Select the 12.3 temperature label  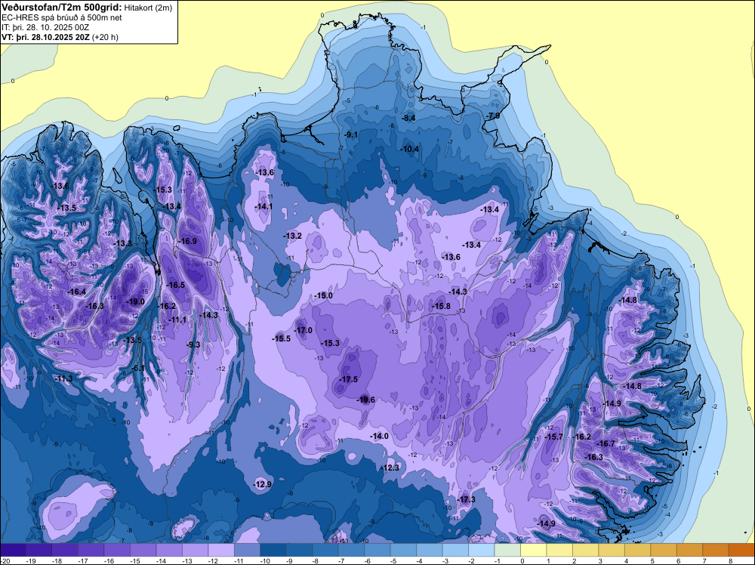(x=391, y=468)
